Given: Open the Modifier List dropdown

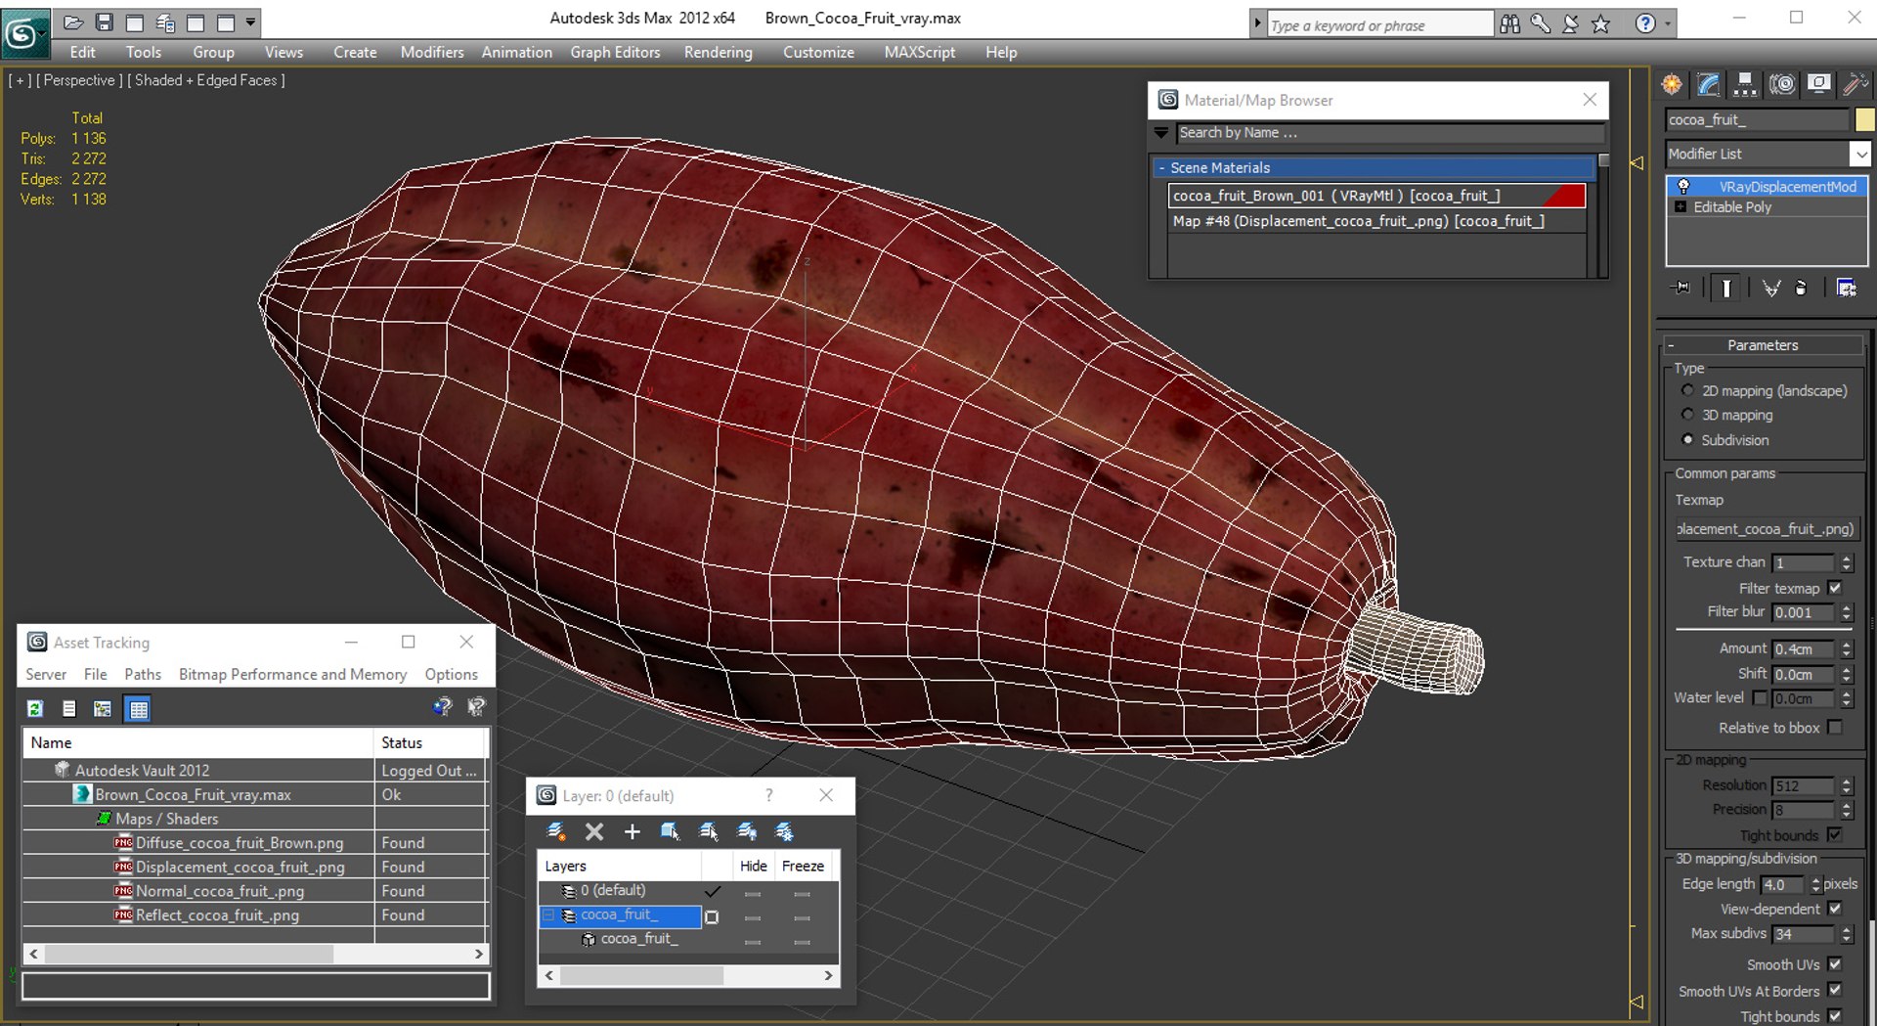Looking at the screenshot, I should coord(1859,154).
